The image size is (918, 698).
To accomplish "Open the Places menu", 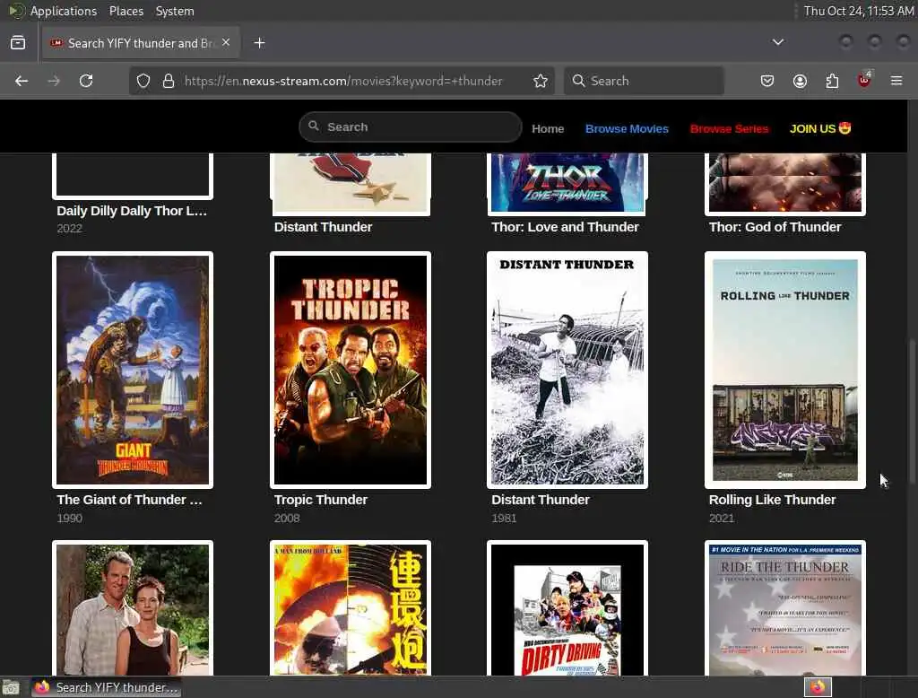I will (x=126, y=11).
